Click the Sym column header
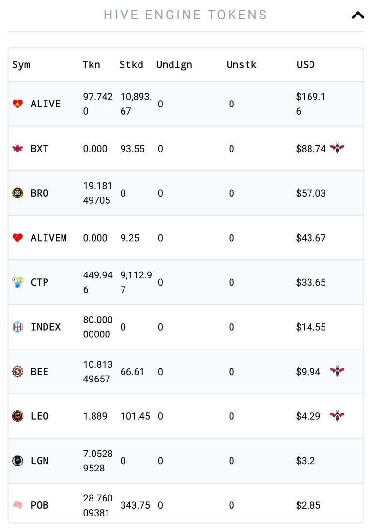The width and height of the screenshot is (372, 531). [21, 65]
